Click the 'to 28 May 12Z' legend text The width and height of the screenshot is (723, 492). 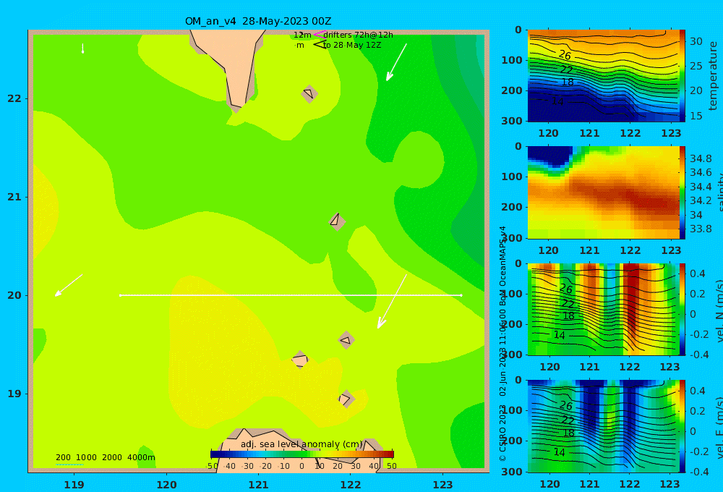tap(352, 46)
